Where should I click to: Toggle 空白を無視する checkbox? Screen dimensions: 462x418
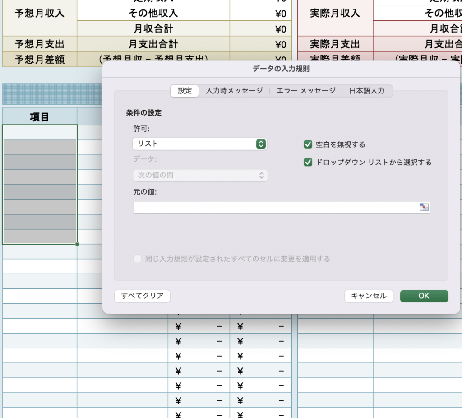point(308,144)
